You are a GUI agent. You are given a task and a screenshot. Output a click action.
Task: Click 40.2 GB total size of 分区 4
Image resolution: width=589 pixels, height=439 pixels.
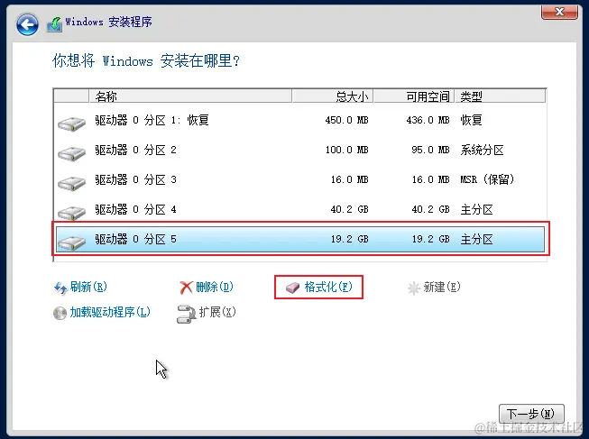350,209
